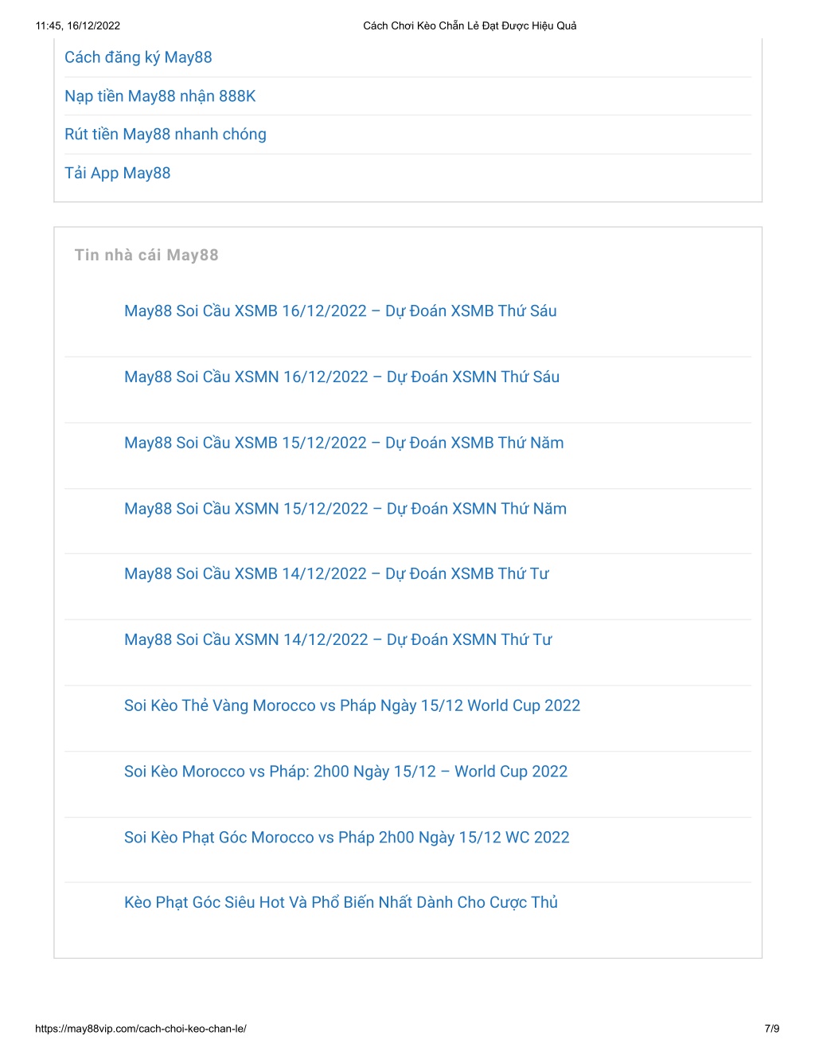Viewport: 815px width, 1055px height.
Task: Click the page title header text
Action: (470, 25)
